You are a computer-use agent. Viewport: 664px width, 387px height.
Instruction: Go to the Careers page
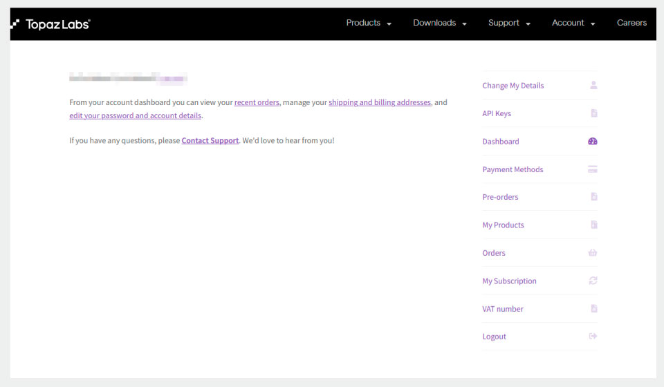coord(631,23)
